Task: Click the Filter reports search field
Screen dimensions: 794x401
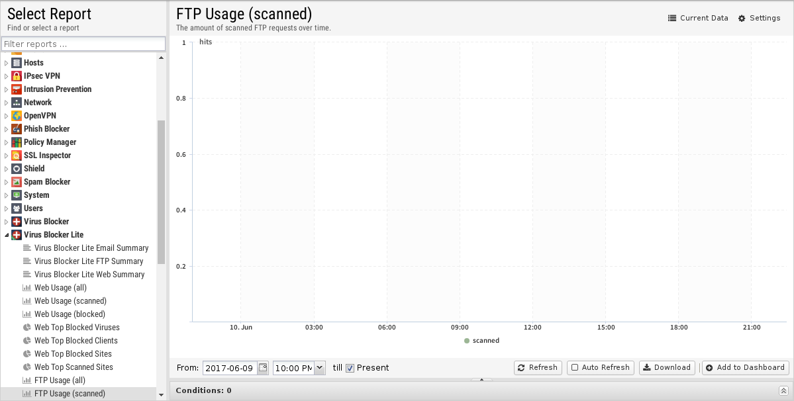Action: (83, 44)
